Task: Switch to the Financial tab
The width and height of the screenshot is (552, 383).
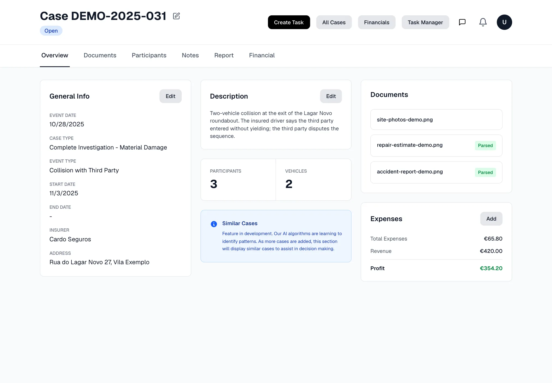Action: 262,55
